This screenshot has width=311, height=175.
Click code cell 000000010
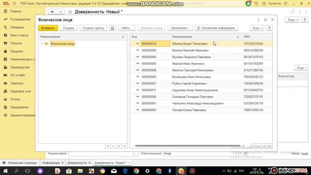point(155,44)
